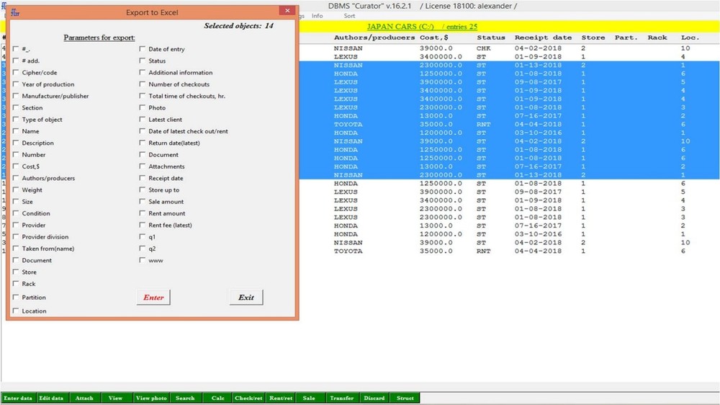
Task: Tick the 'Manufacturer/publisher' checkbox
Action: click(x=16, y=96)
